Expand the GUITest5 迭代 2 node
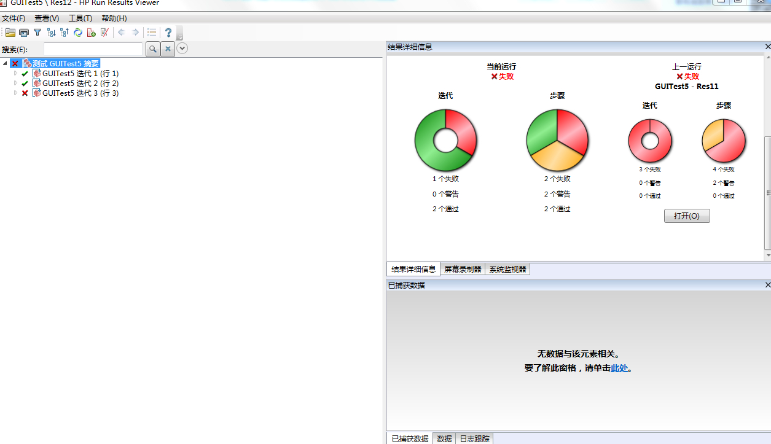Screen dimensions: 771x444 16,84
